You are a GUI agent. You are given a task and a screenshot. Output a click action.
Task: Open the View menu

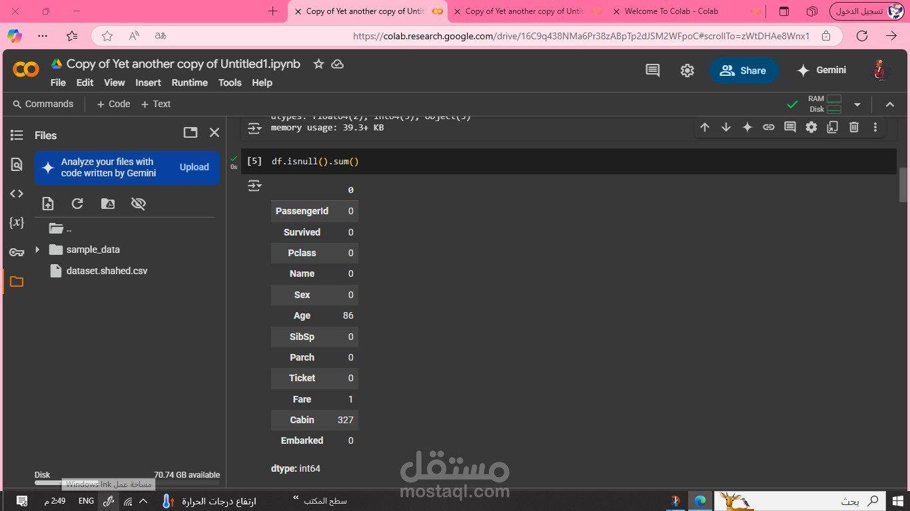114,83
